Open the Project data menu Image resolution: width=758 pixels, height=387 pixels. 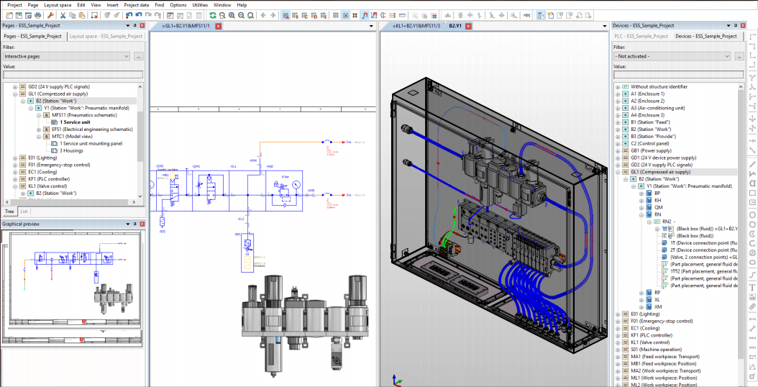[136, 4]
